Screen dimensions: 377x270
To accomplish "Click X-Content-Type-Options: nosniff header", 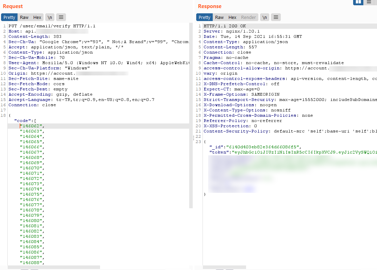I will (247, 110).
